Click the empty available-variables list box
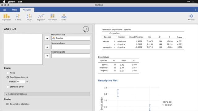Screen dimensions: 198x111 (x=24, y=49)
